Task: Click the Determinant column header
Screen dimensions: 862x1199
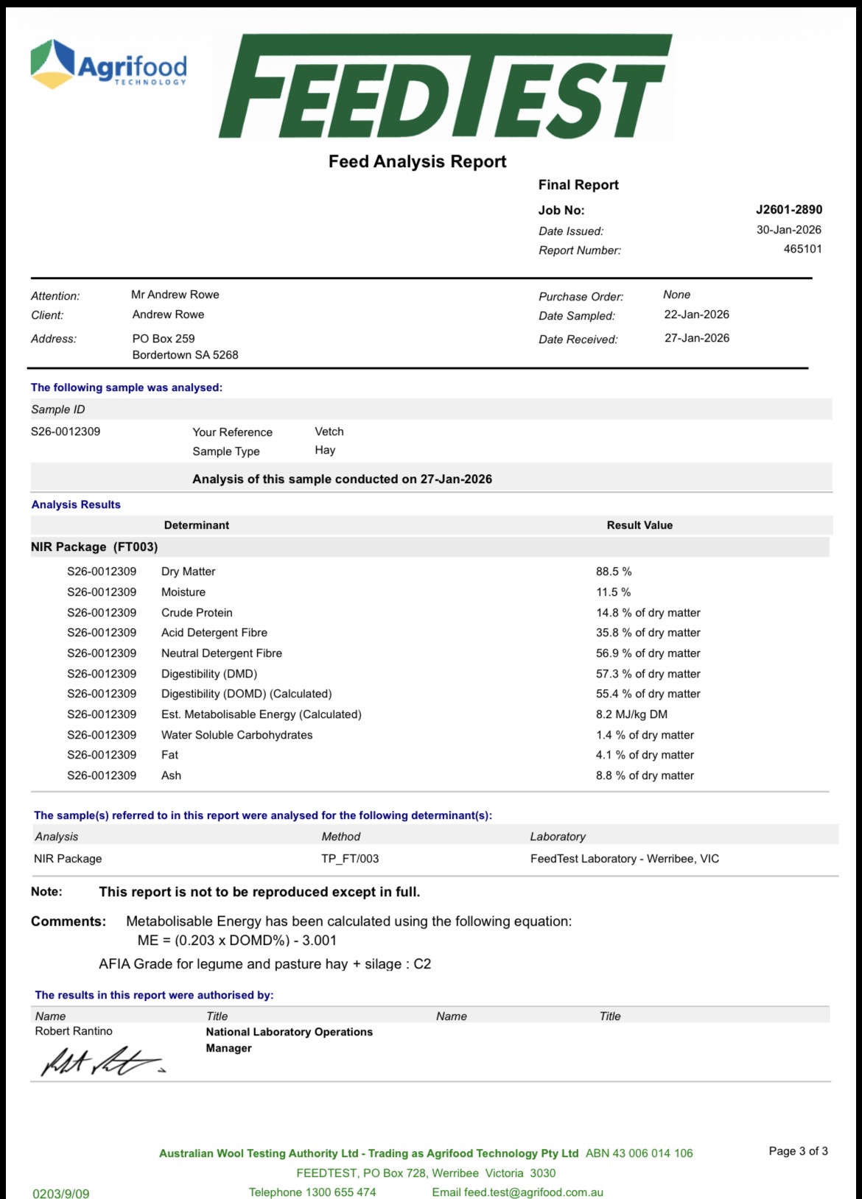Action: point(197,525)
